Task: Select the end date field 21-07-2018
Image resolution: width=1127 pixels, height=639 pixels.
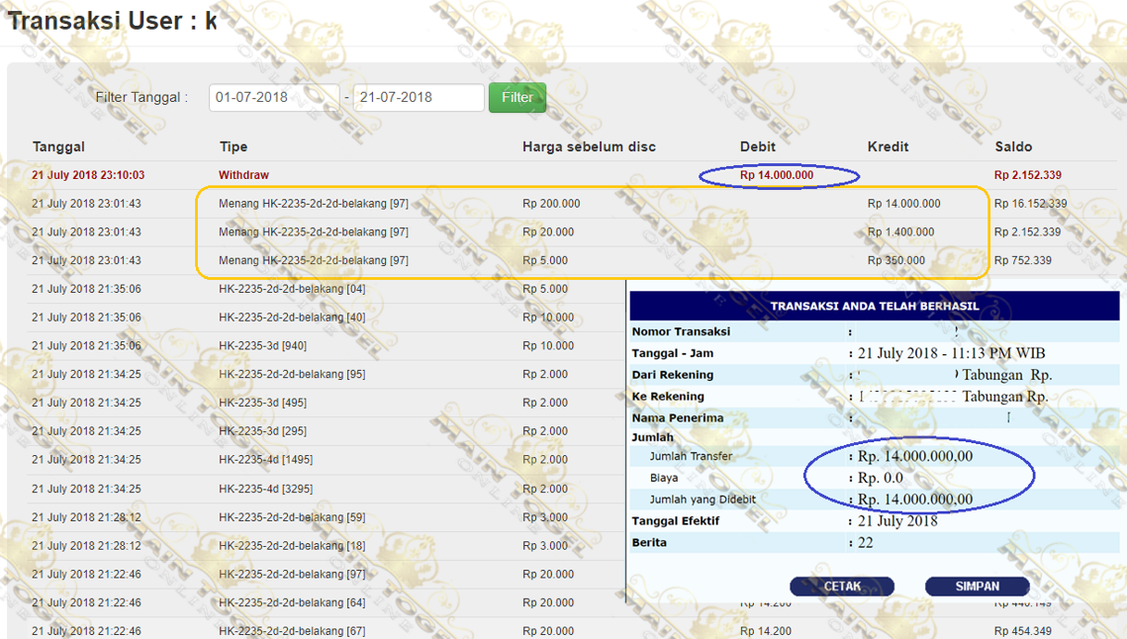Action: [419, 97]
